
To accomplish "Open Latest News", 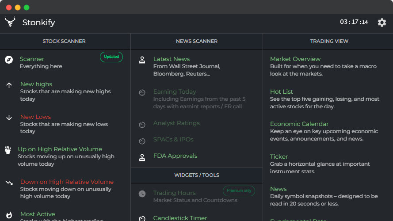I will [172, 59].
